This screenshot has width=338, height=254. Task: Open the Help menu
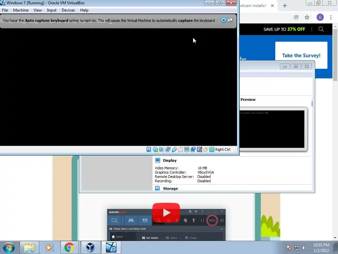84,10
